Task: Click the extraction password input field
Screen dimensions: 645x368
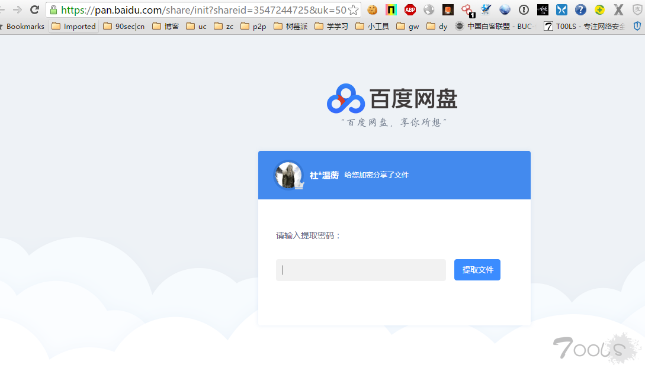Action: click(361, 270)
